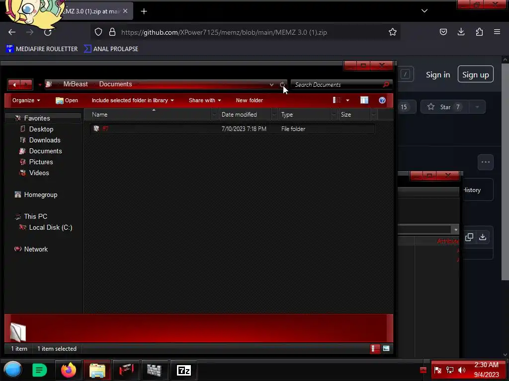This screenshot has width=509, height=381.
Task: Open the Start orb on the taskbar
Action: point(13,370)
